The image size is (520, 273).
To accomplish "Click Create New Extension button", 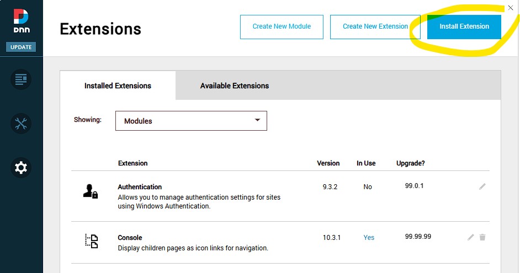I will pos(375,27).
